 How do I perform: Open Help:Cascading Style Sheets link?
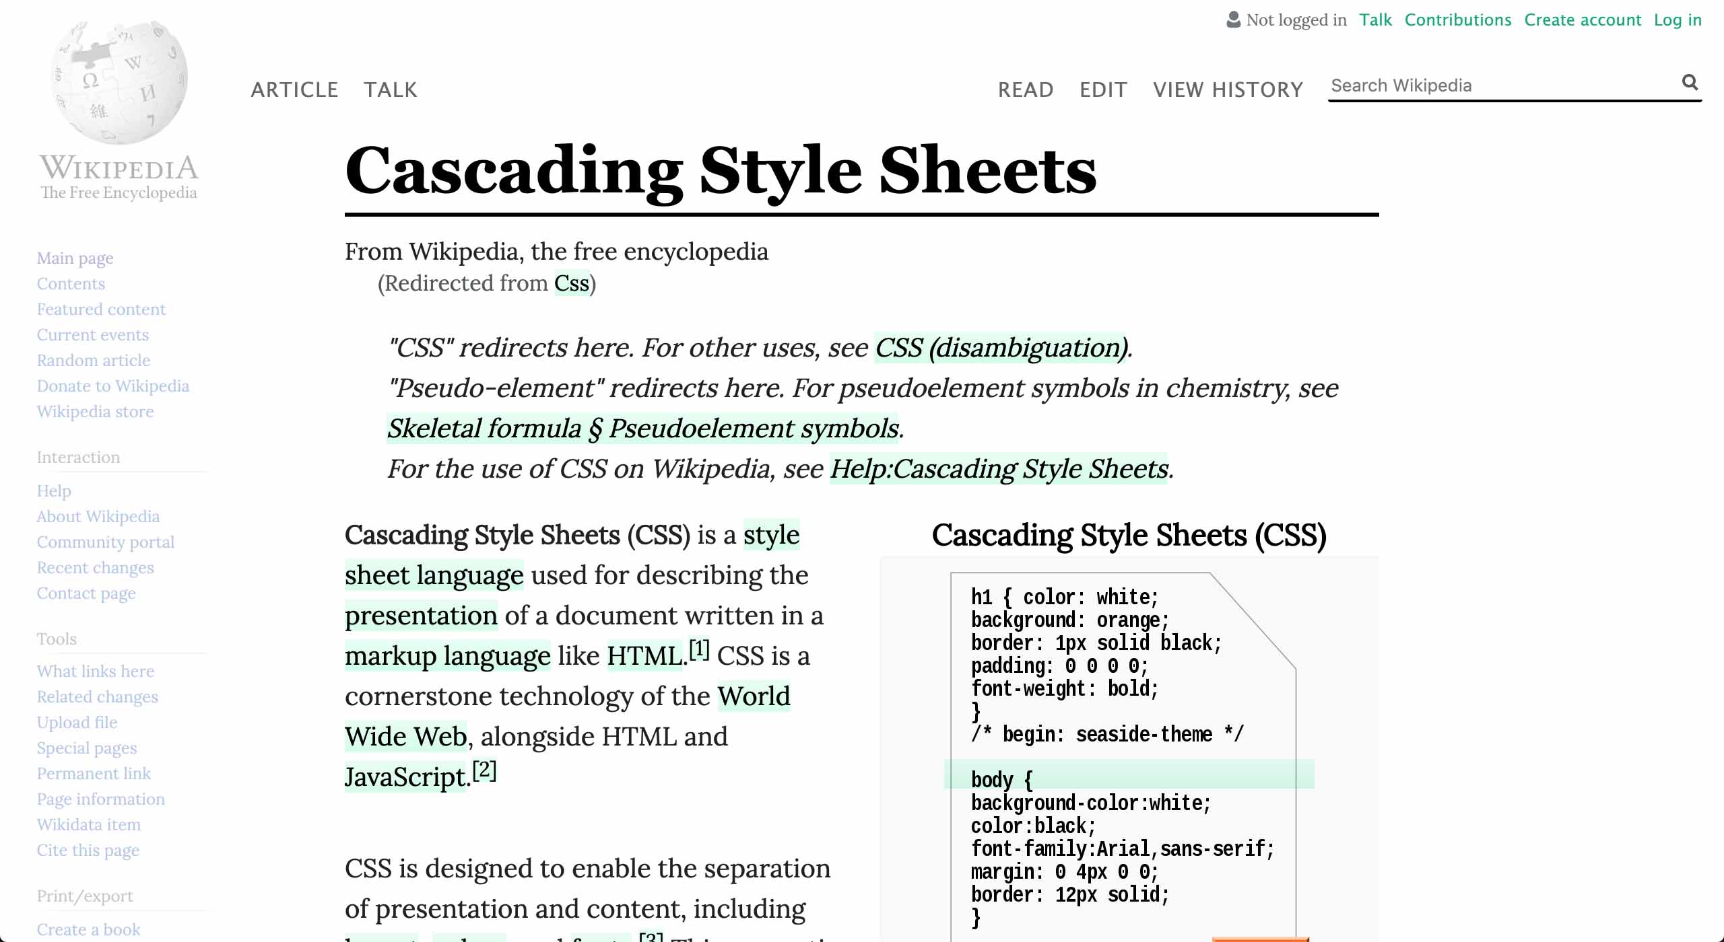tap(999, 469)
